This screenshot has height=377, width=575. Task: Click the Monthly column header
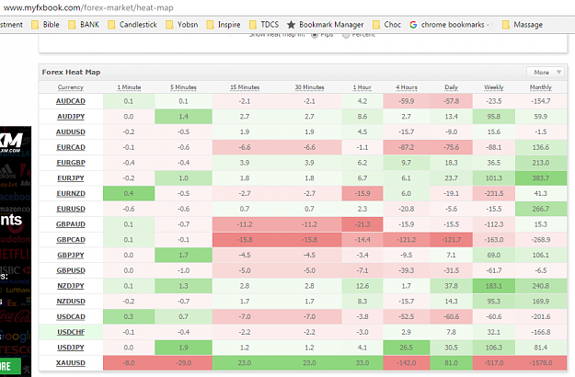pos(541,87)
